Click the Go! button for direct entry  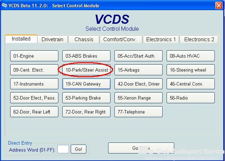(78, 149)
